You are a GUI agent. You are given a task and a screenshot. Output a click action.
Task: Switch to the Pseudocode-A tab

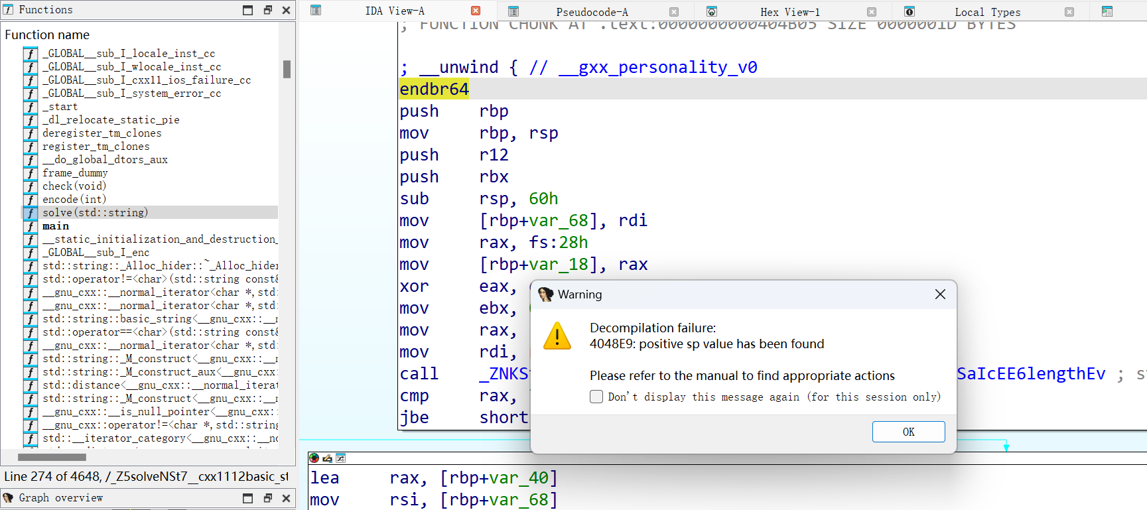point(592,12)
